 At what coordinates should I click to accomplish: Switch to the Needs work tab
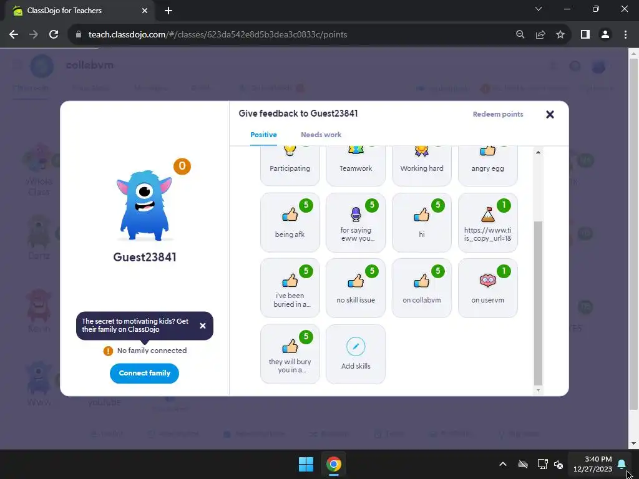pyautogui.click(x=321, y=135)
